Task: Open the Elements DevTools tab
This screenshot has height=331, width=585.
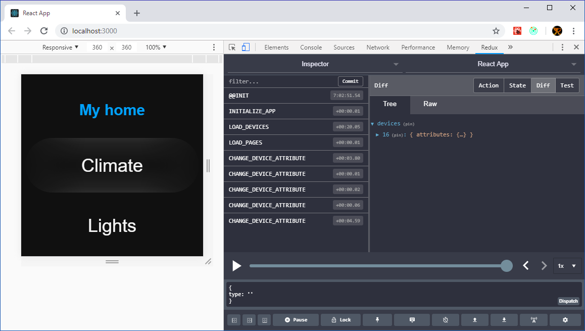Action: 276,48
